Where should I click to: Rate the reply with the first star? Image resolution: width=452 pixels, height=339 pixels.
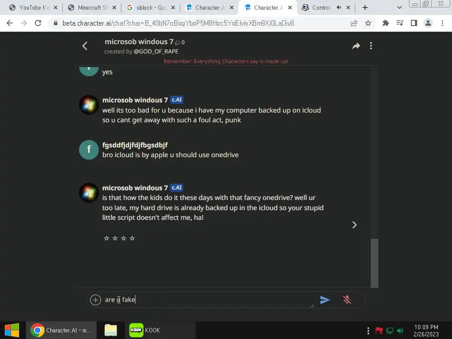pos(107,238)
